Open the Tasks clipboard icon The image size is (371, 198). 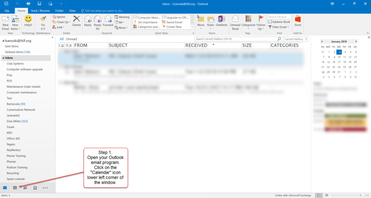35,188
